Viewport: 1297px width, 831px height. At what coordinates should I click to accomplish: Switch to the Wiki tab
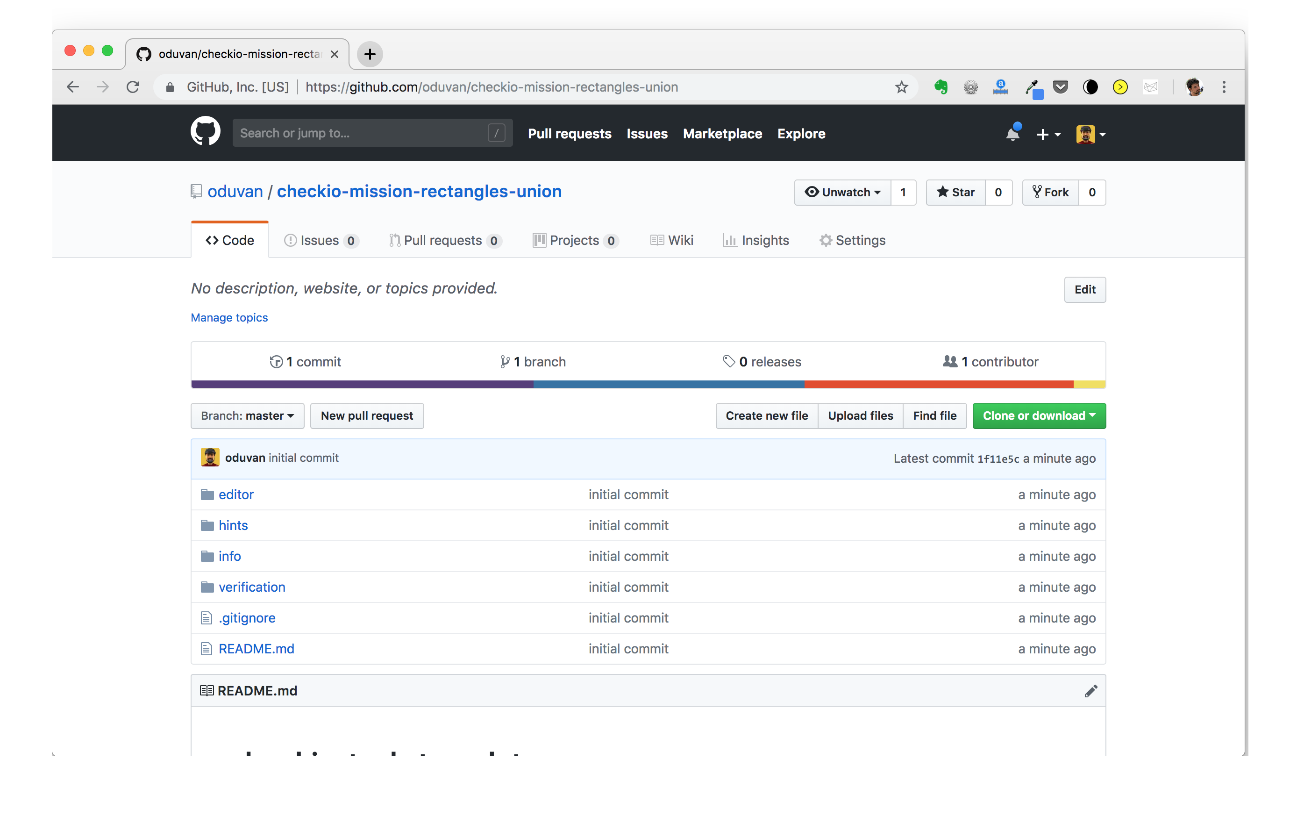pyautogui.click(x=672, y=240)
